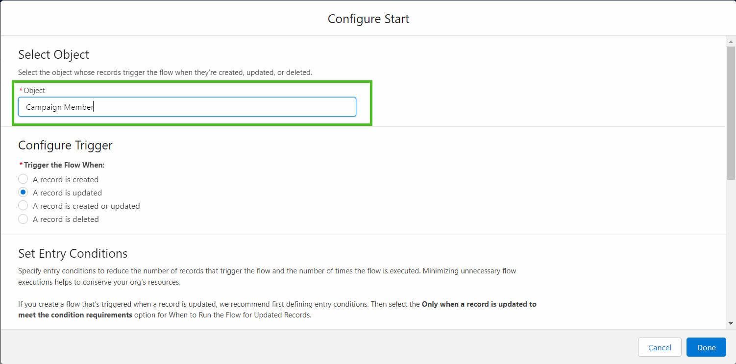
Task: Click the Configure Start dialog title
Action: click(x=368, y=19)
